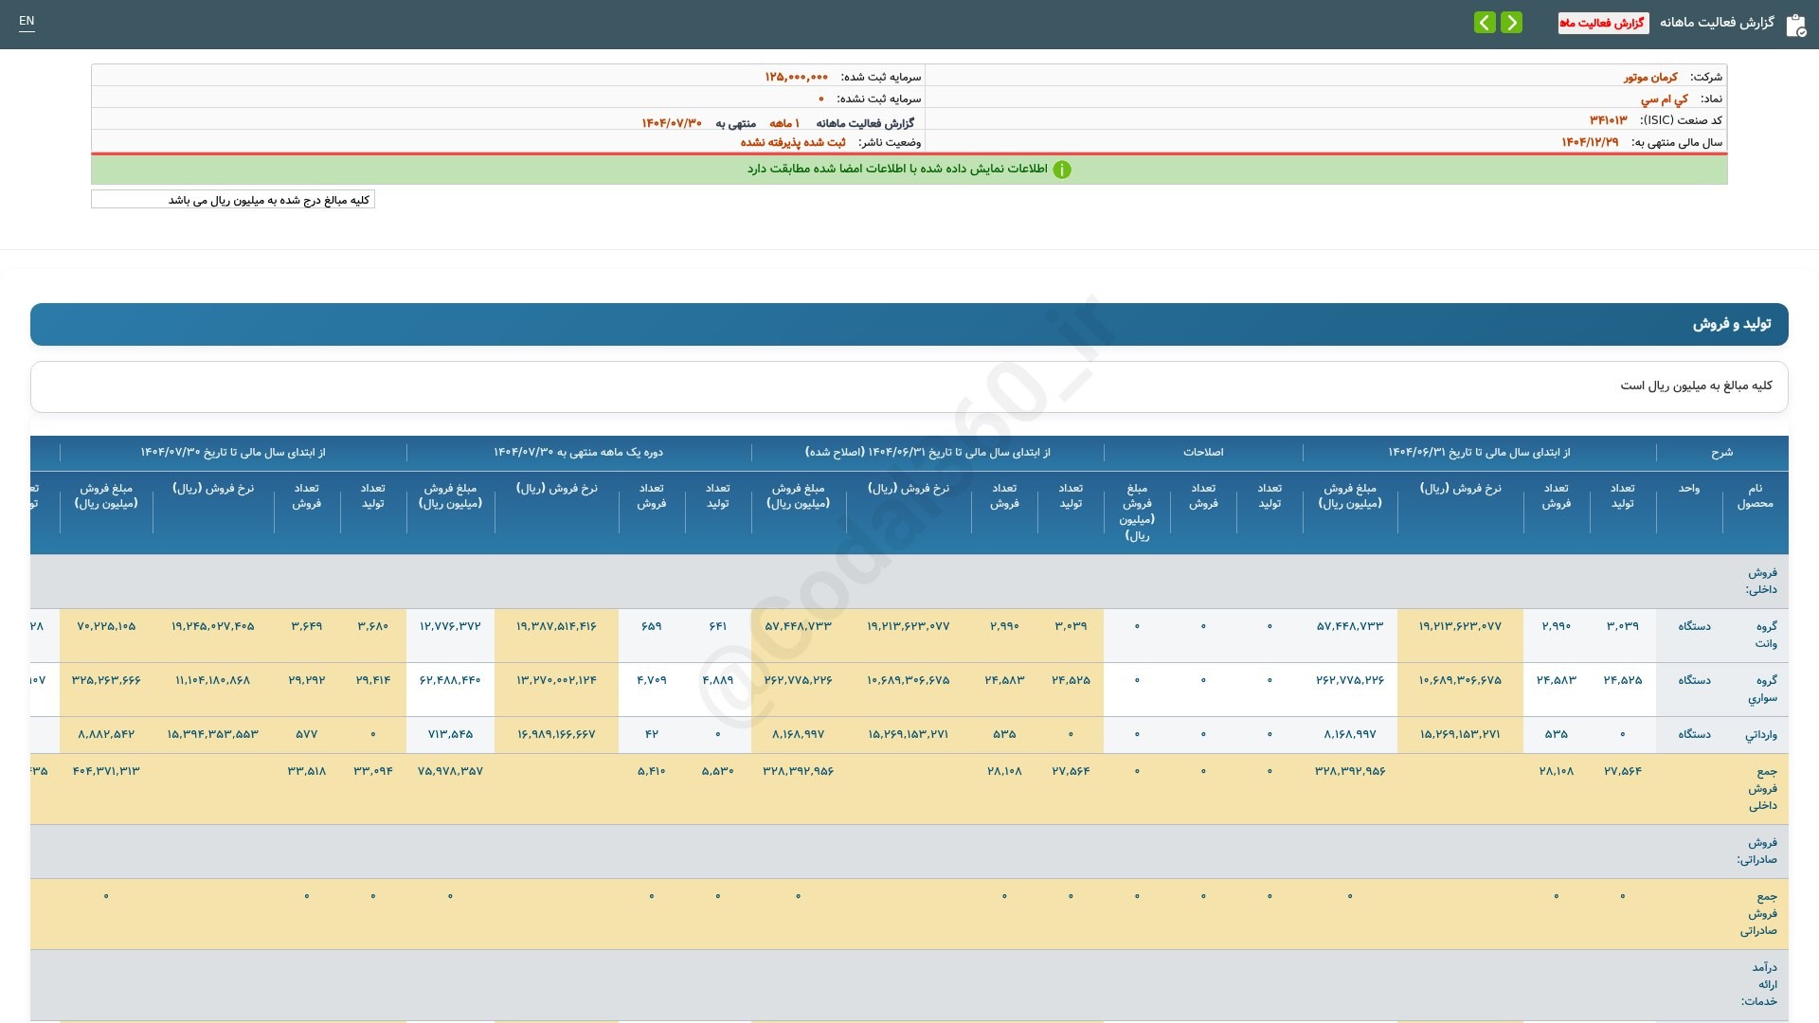The width and height of the screenshot is (1819, 1023).
Task: Click the شرح column group header
Action: click(1721, 453)
